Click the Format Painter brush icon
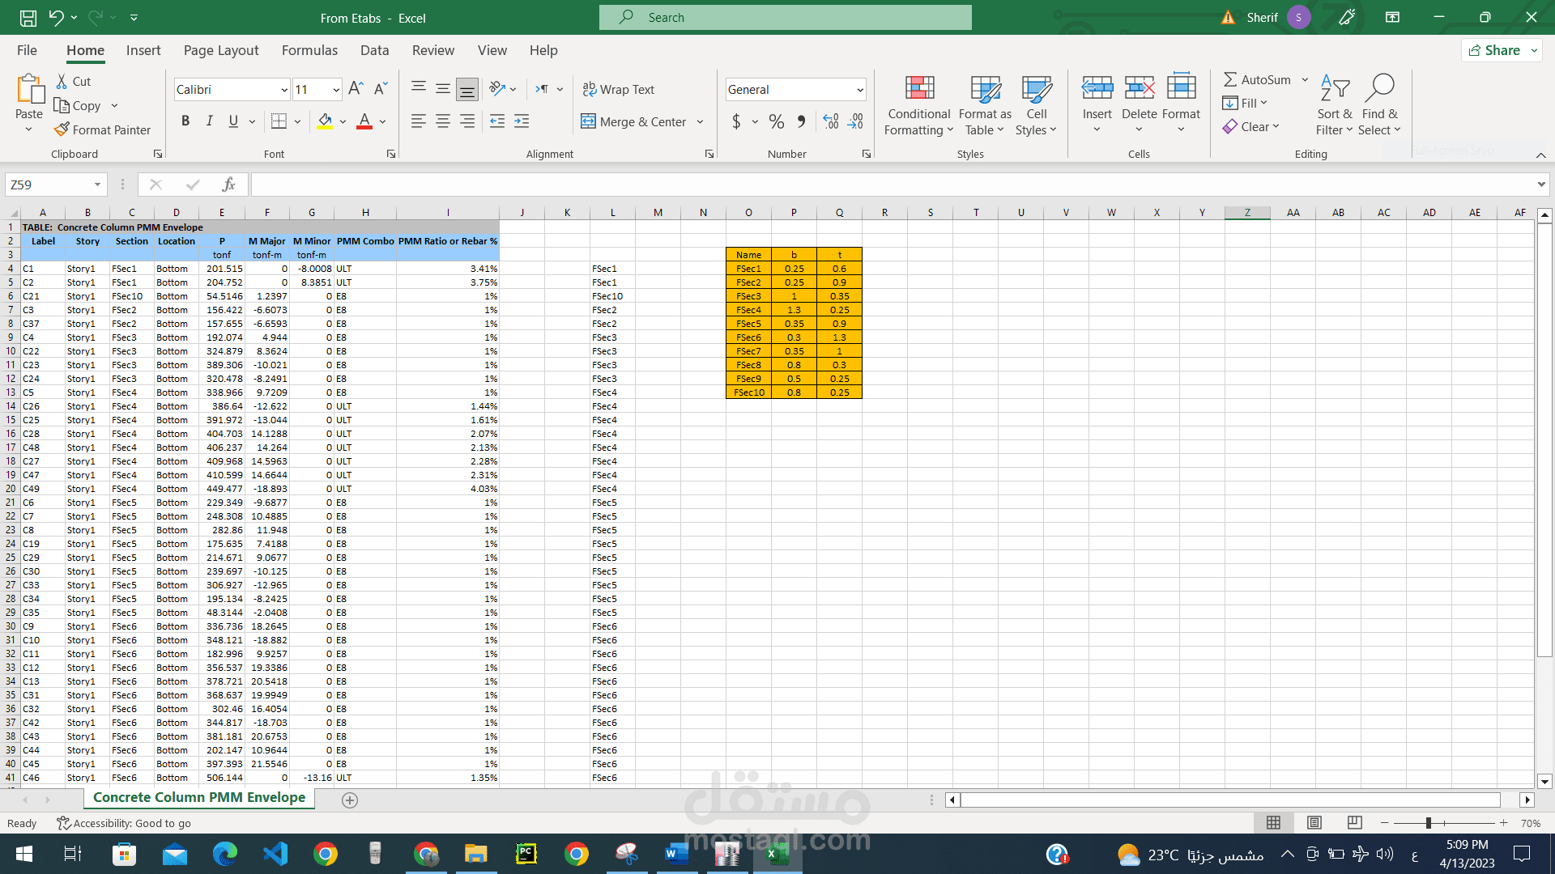Image resolution: width=1555 pixels, height=874 pixels. coord(62,129)
